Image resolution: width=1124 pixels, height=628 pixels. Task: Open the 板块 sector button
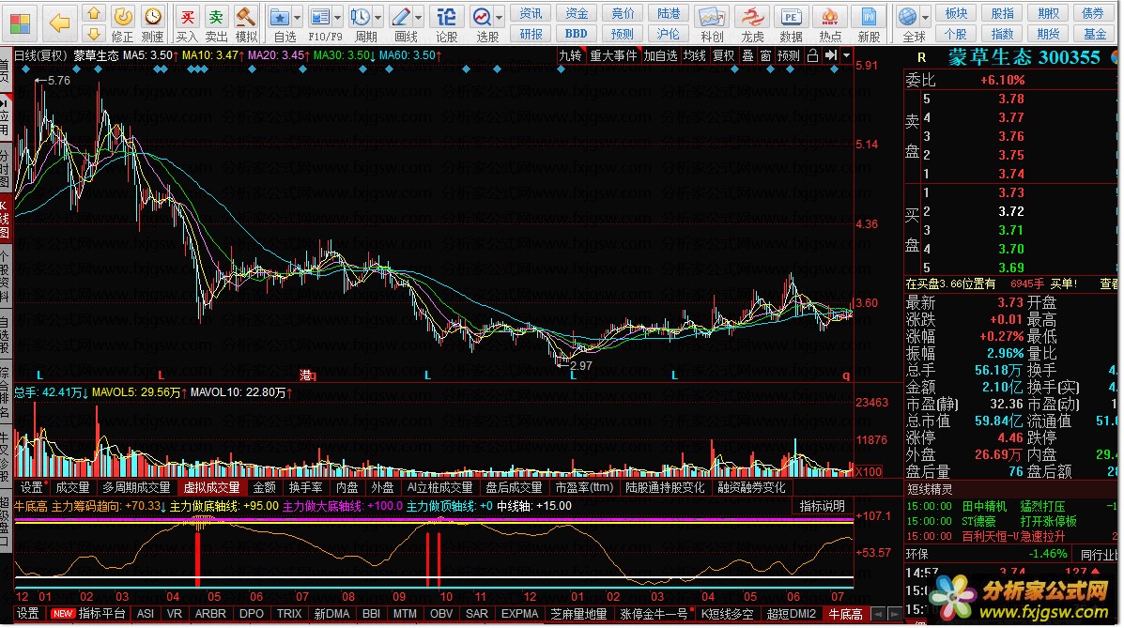pyautogui.click(x=956, y=14)
